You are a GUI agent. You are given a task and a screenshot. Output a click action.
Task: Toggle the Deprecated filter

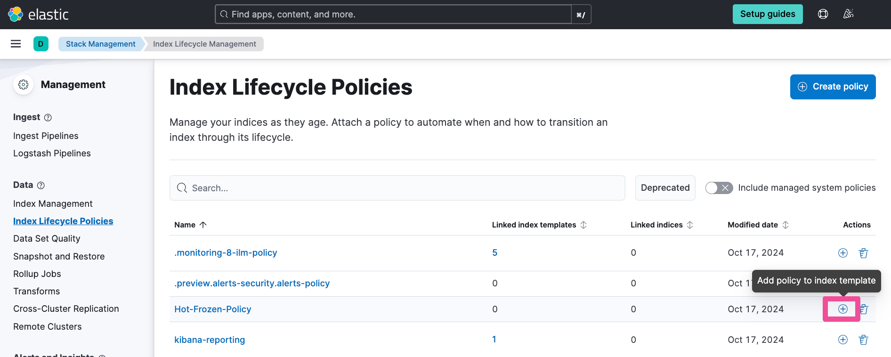665,188
